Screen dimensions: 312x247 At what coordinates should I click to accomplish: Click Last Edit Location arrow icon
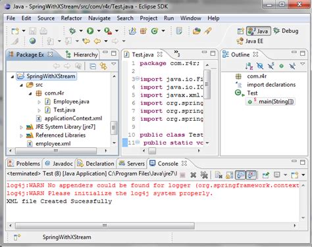coord(86,41)
